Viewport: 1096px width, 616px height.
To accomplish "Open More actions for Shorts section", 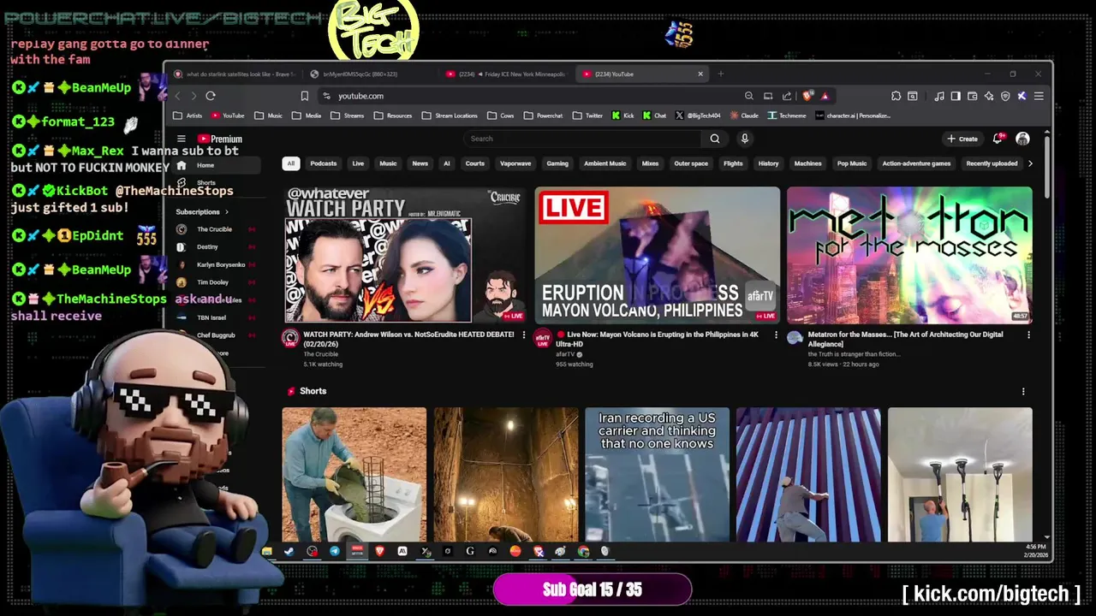I will click(1023, 391).
